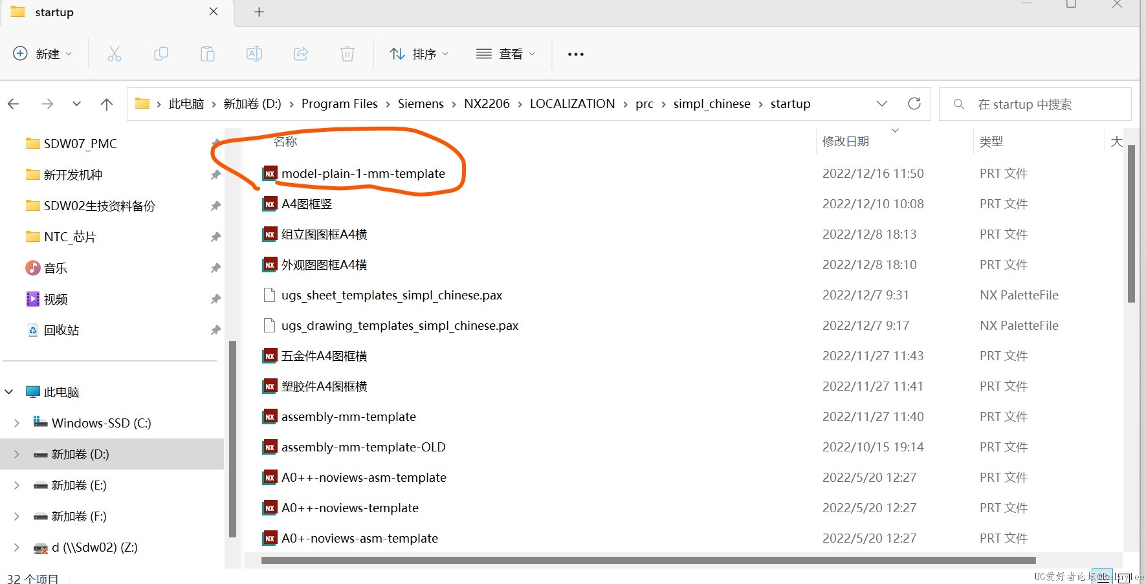Image resolution: width=1146 pixels, height=584 pixels.
Task: Select file A4图框竖
Action: pyautogui.click(x=307, y=204)
